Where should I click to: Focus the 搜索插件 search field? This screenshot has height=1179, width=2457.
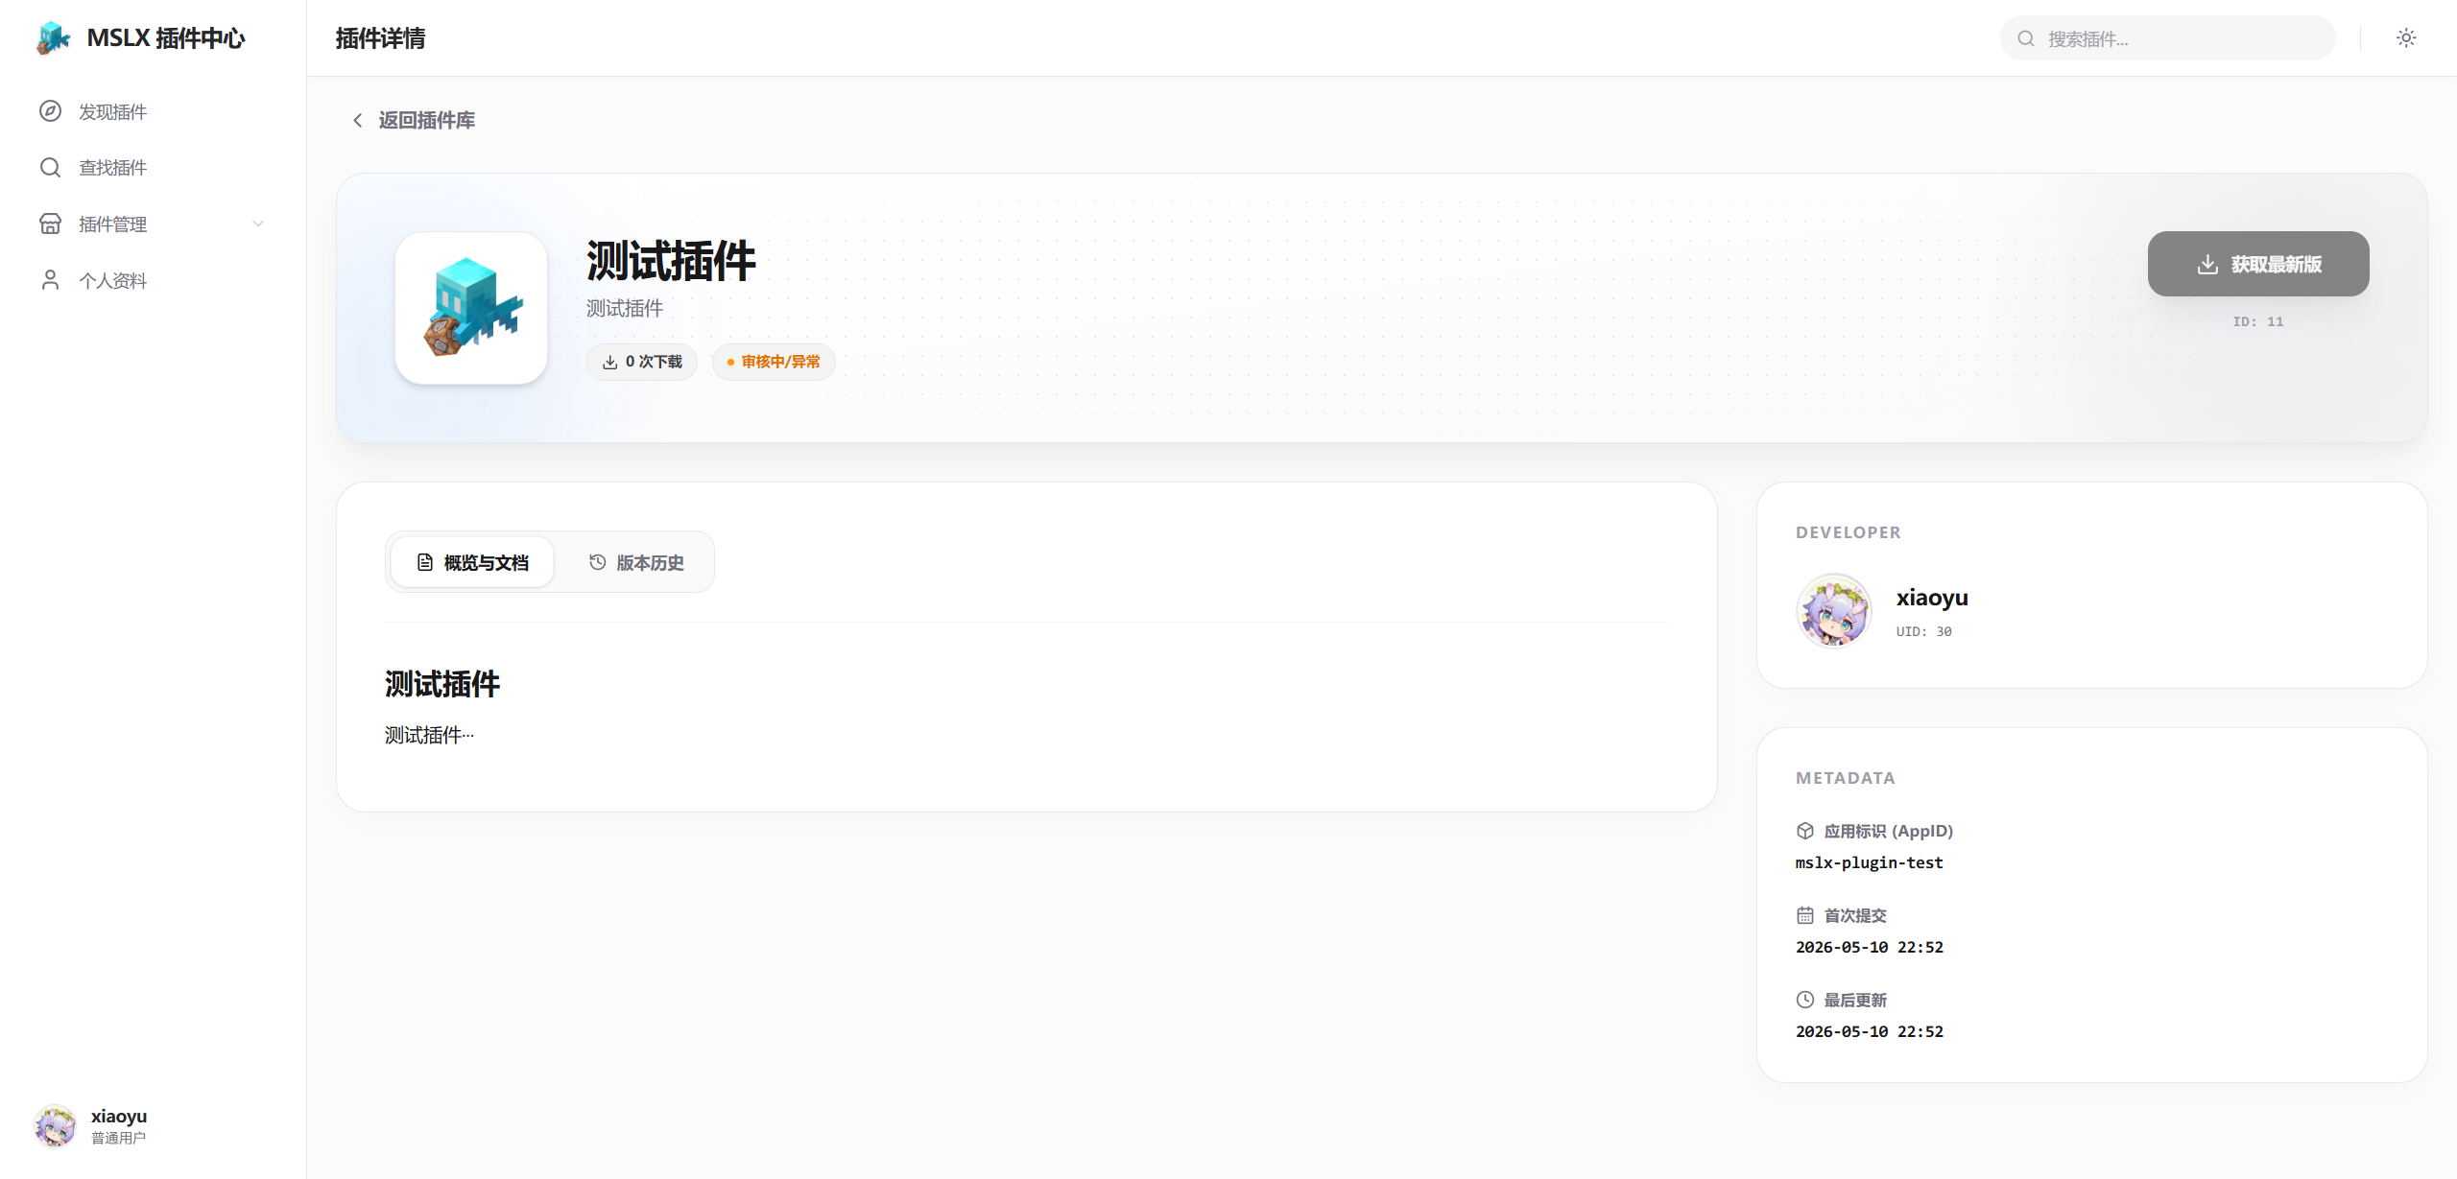[x=2168, y=38]
